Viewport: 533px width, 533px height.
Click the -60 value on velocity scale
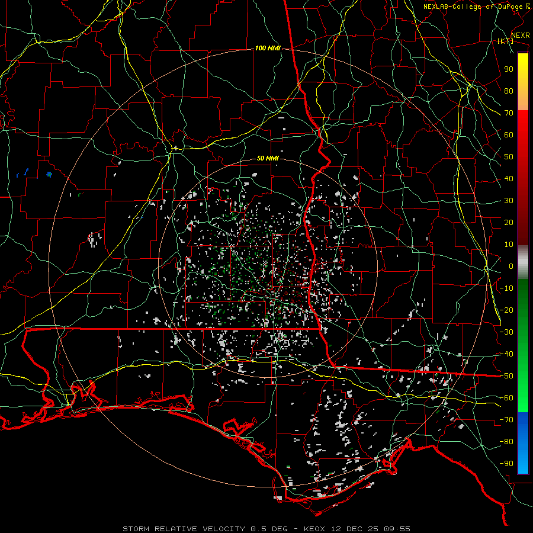506,398
